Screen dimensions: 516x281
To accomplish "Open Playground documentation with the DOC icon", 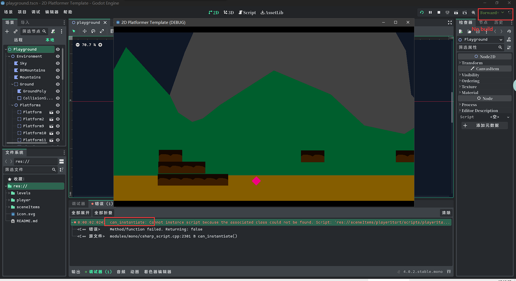I will click(509, 39).
